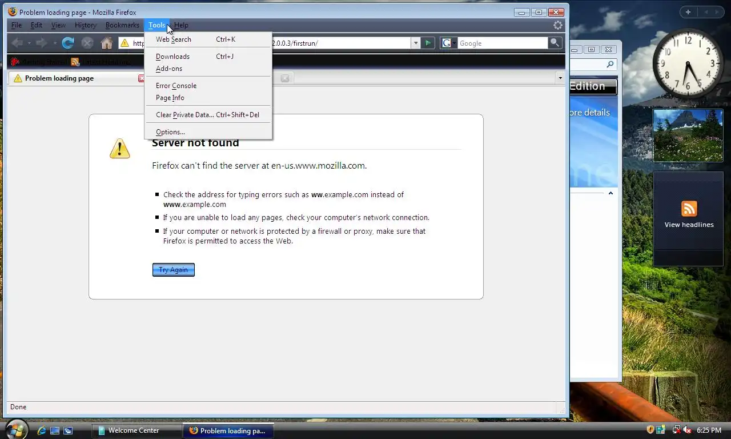
Task: Click the Google search input field
Action: tap(503, 43)
